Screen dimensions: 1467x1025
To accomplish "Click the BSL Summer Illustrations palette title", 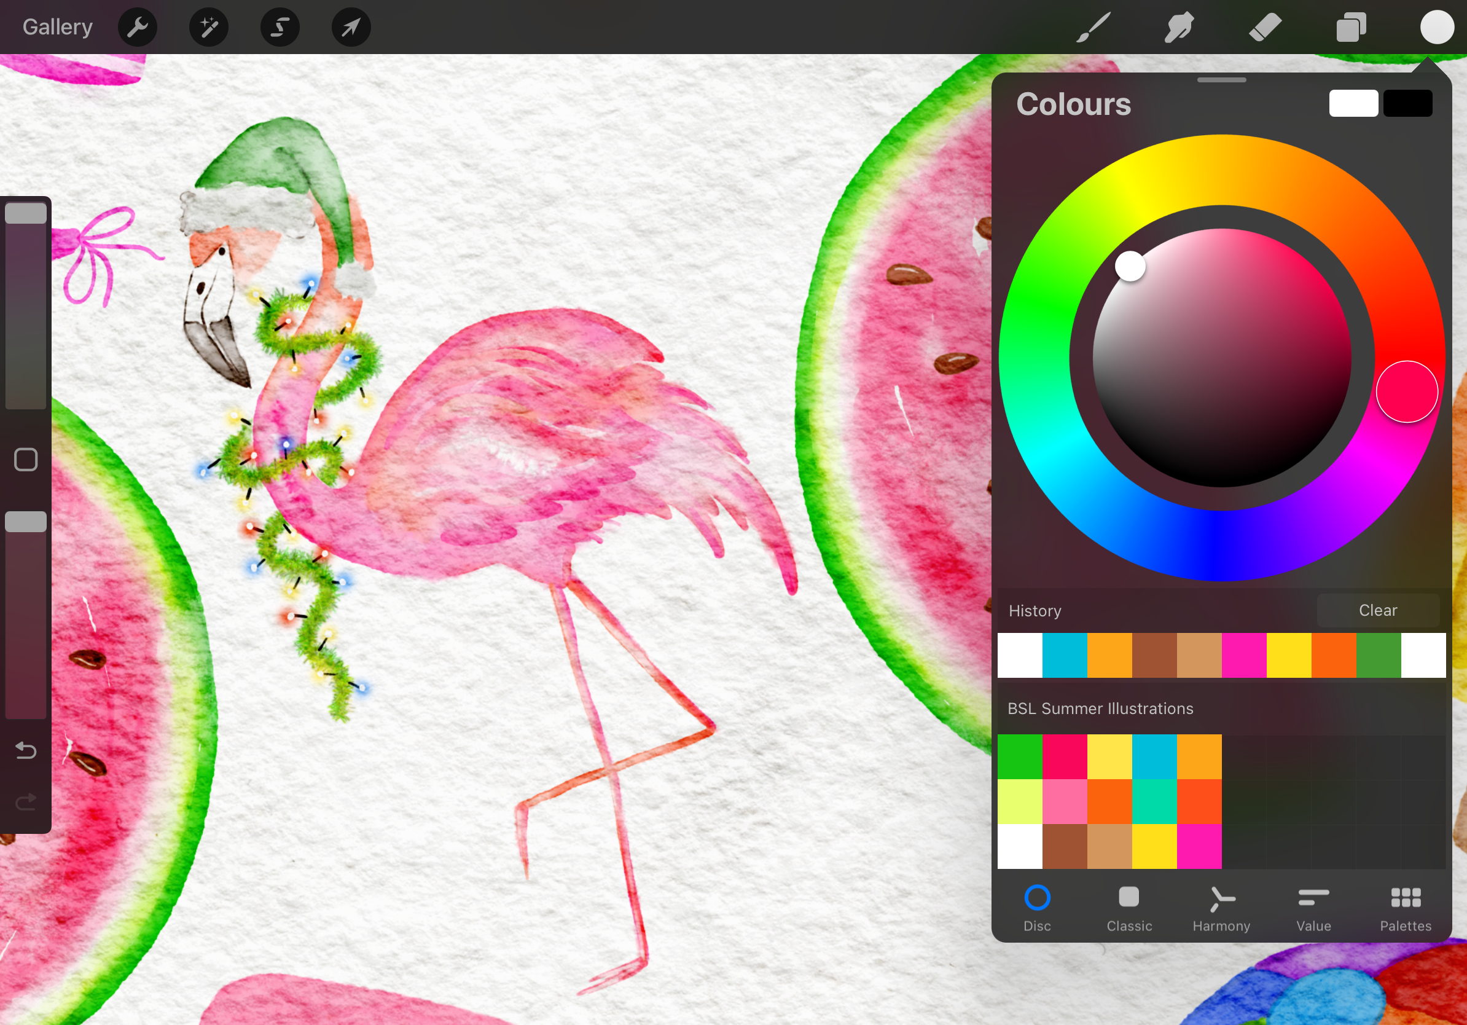I will (1100, 708).
